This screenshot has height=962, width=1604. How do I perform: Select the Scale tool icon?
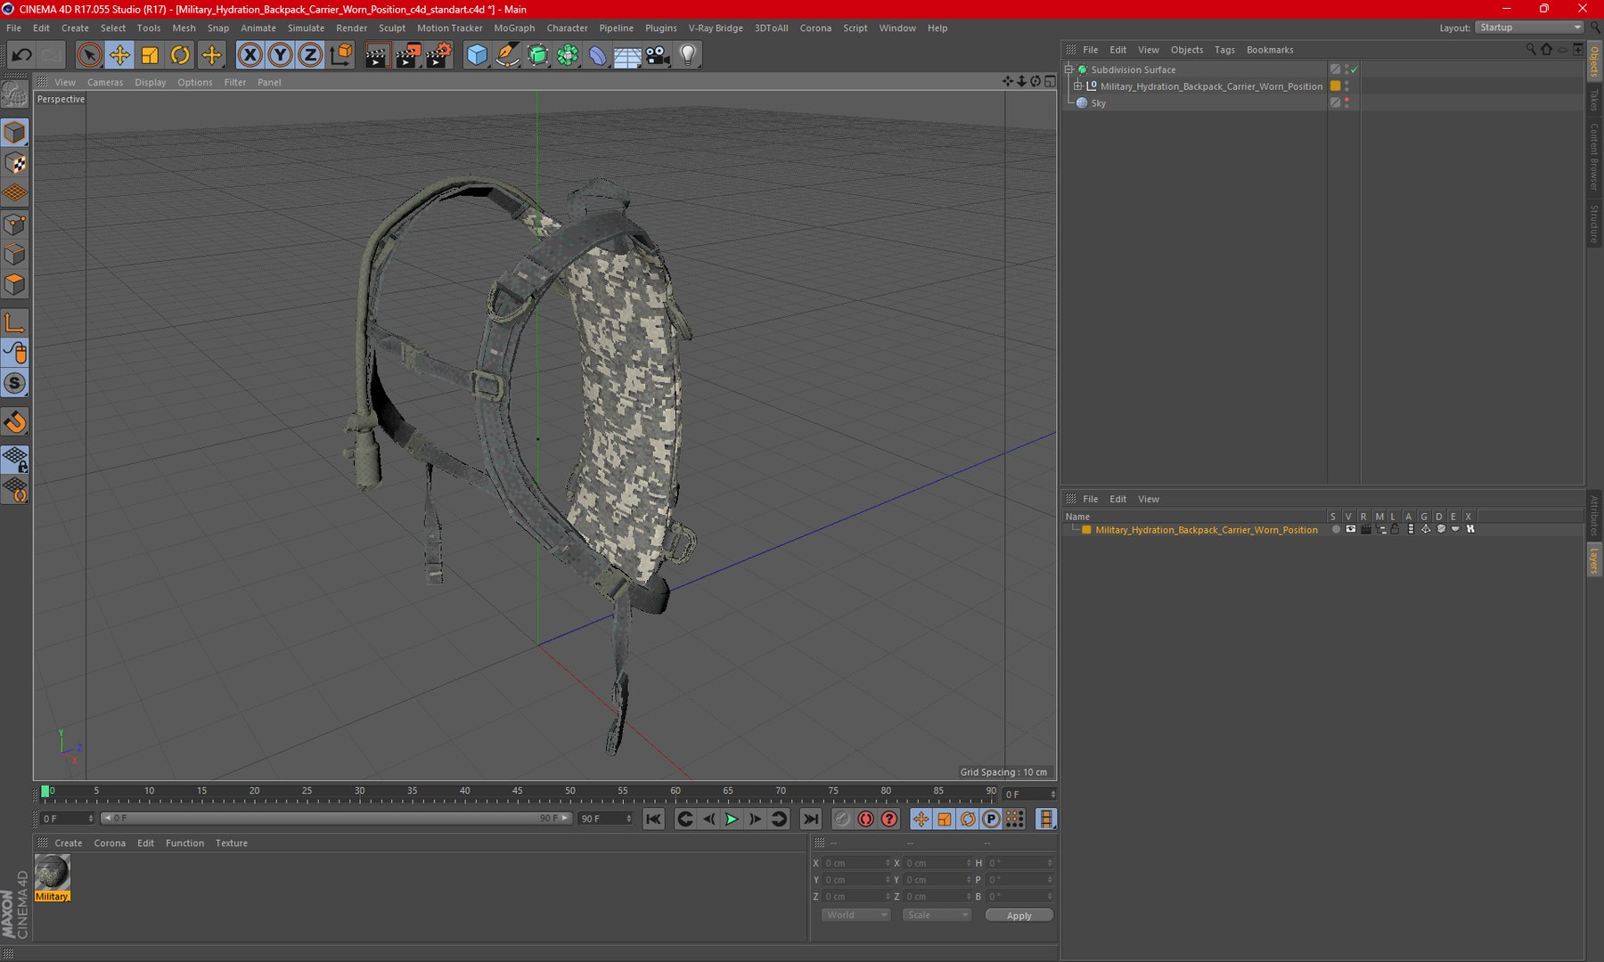coord(150,55)
